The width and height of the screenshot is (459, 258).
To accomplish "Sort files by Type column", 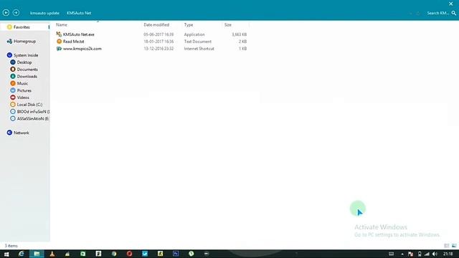I will coord(189,25).
